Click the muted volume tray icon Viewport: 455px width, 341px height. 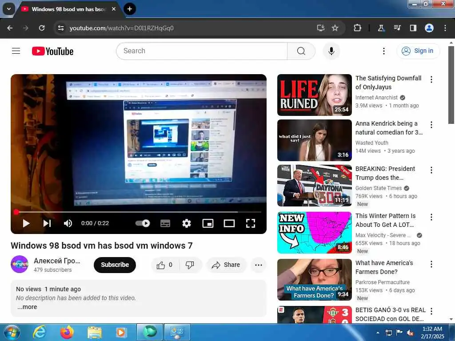point(410,333)
